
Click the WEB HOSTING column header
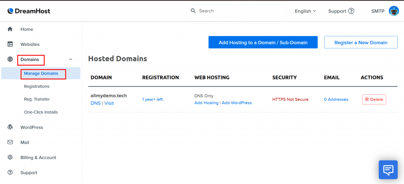212,77
